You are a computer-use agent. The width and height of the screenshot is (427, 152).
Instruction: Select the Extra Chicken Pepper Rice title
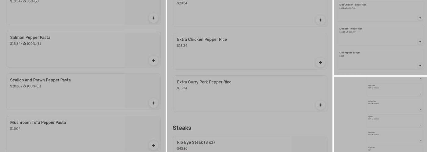(x=202, y=40)
